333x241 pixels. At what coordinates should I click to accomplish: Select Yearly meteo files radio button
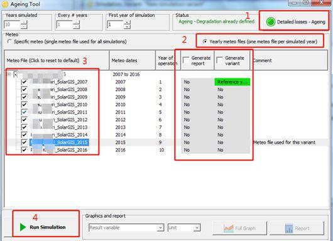[205, 41]
